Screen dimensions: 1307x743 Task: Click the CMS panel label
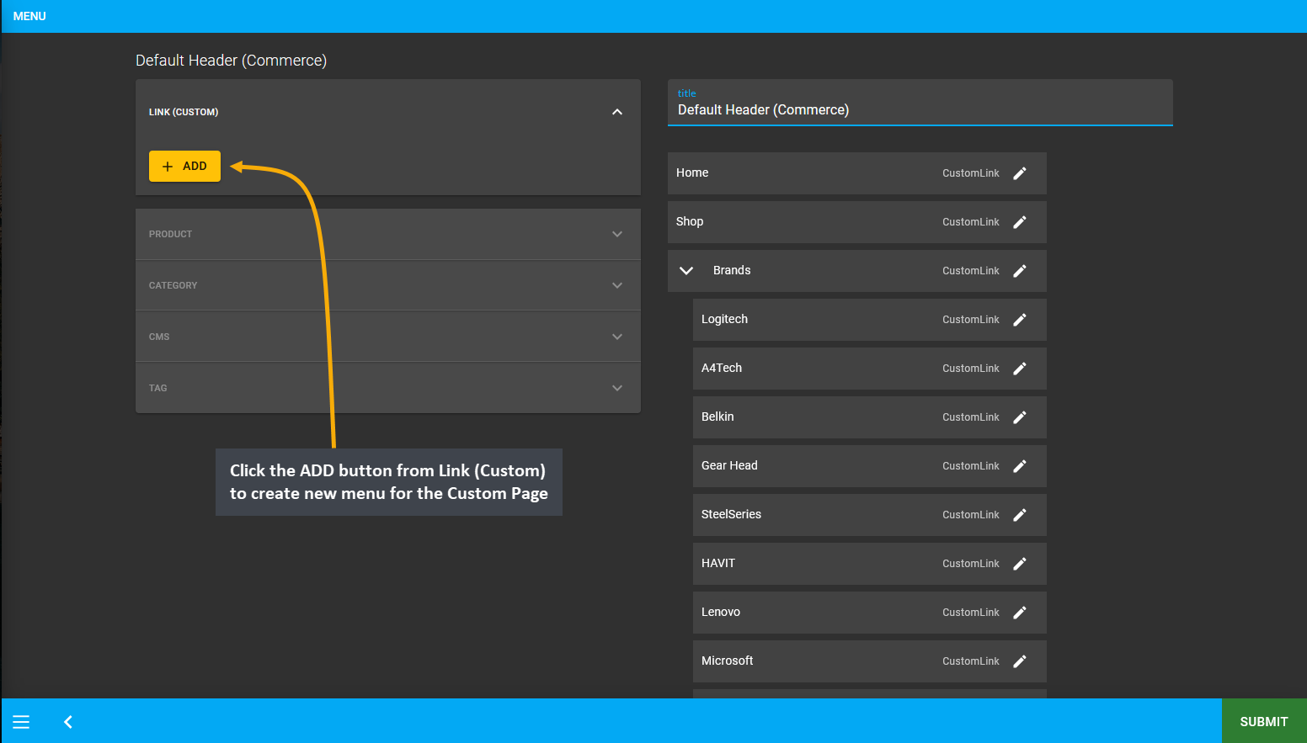pyautogui.click(x=159, y=337)
